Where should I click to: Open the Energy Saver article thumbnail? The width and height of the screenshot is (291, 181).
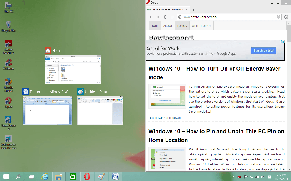click(x=167, y=96)
